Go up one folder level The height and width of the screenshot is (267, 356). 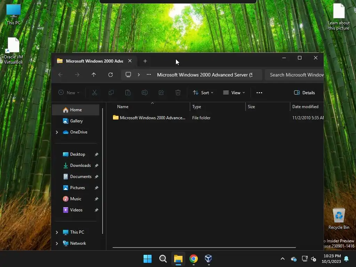[x=94, y=75]
